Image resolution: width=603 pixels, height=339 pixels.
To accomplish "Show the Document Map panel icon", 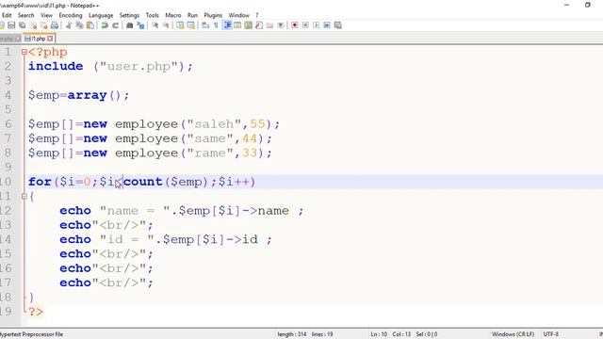I will click(x=249, y=25).
